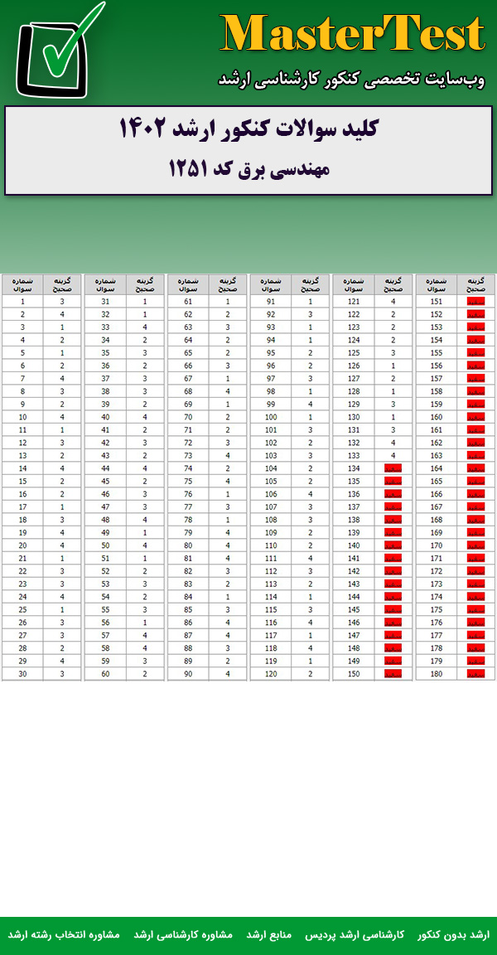Click the red answer cell for question 134
The height and width of the screenshot is (955, 497).
(x=393, y=468)
